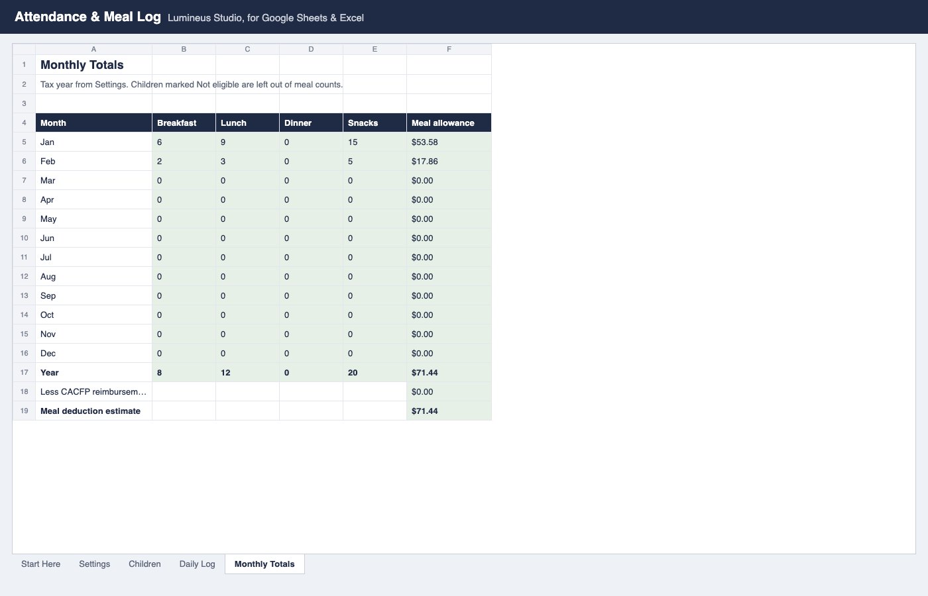
Task: Select Feb meal allowance $17.86
Action: [x=449, y=162]
